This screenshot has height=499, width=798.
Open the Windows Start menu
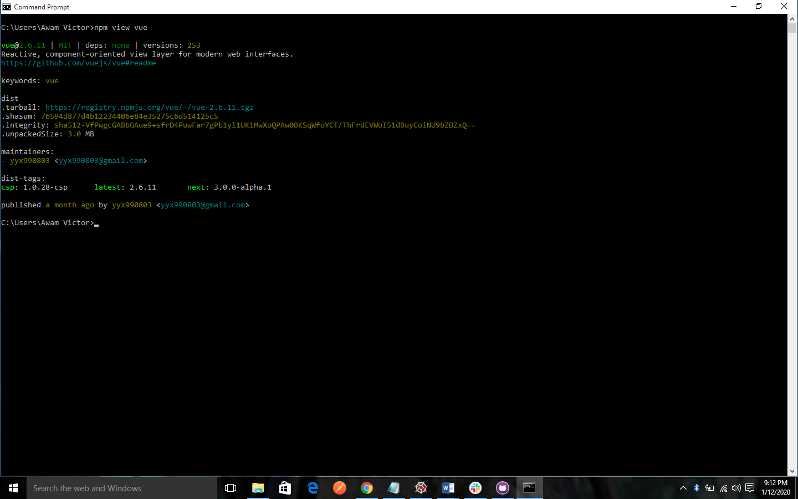click(13, 488)
